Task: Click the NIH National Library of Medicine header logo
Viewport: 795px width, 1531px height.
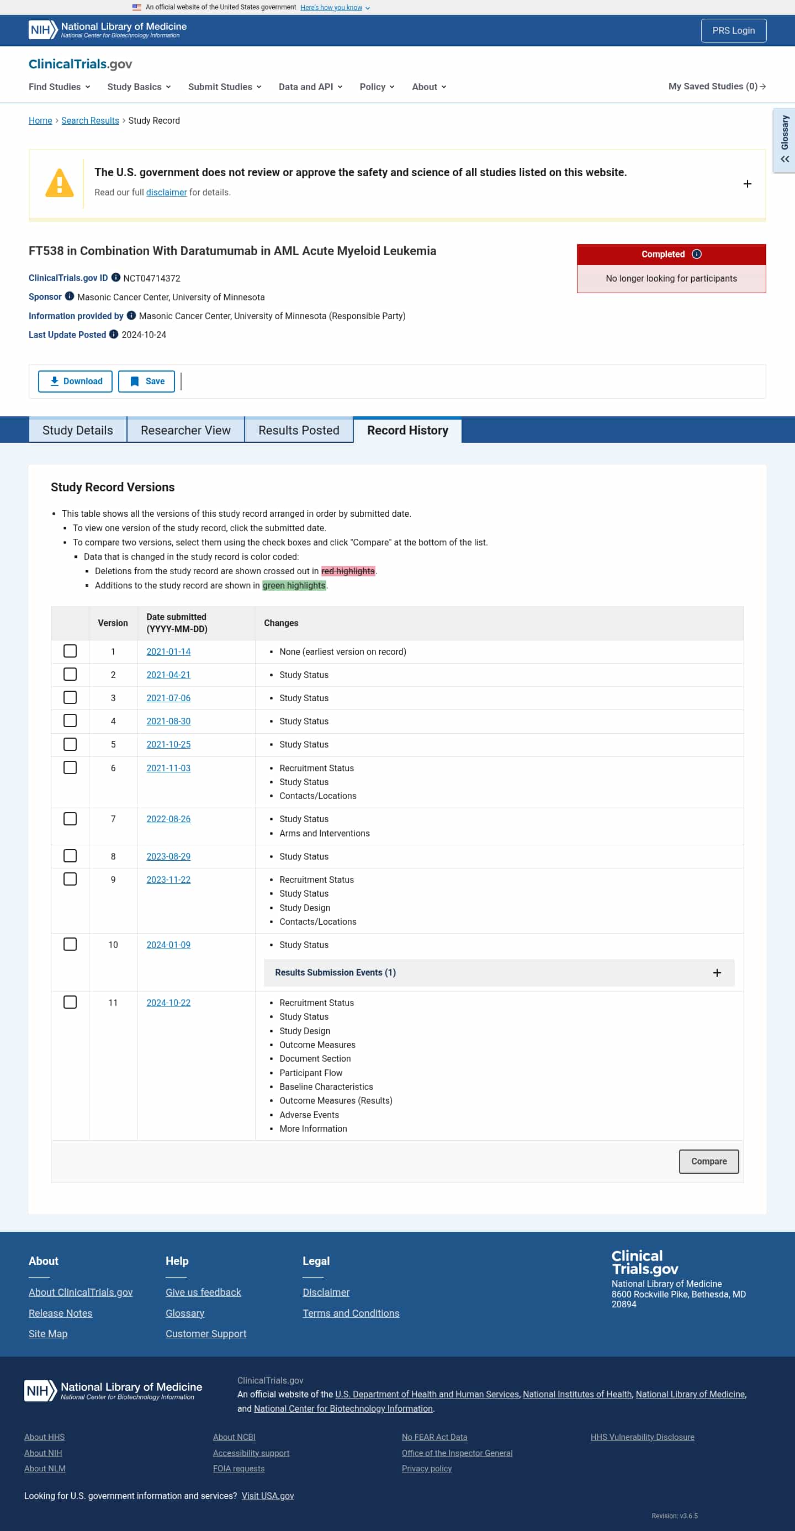Action: coord(108,30)
